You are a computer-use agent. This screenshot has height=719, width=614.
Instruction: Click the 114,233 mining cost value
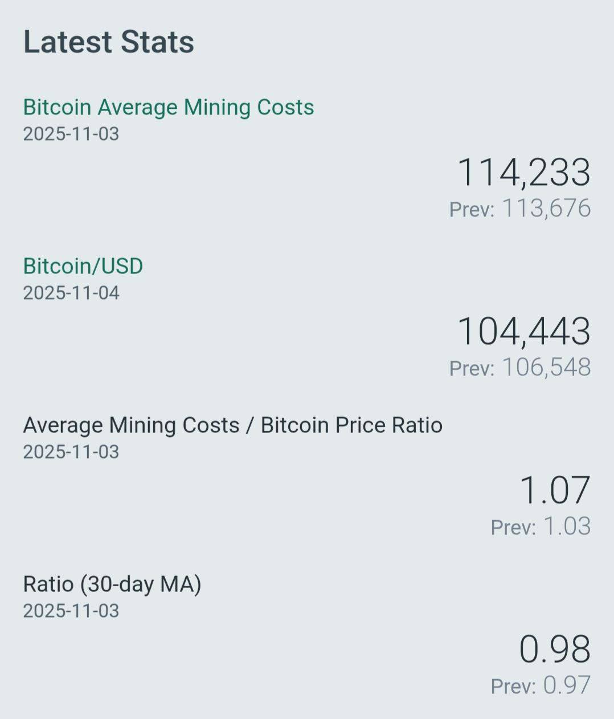[x=523, y=172]
